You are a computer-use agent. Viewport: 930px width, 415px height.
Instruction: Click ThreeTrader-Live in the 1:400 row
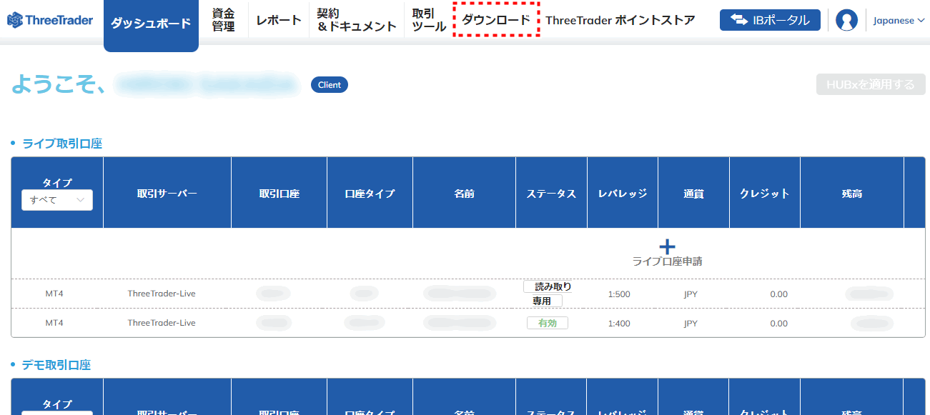[x=162, y=323]
